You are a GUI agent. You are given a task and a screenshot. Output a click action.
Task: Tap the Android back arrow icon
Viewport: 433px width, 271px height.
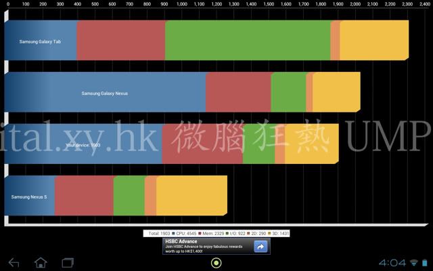pyautogui.click(x=14, y=262)
